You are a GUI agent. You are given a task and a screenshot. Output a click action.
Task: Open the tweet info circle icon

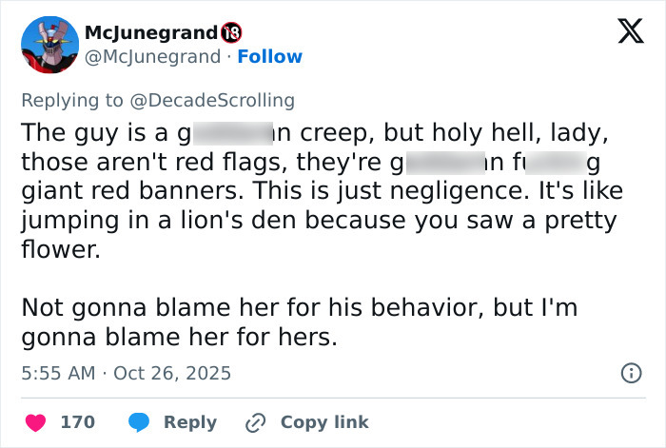[630, 373]
